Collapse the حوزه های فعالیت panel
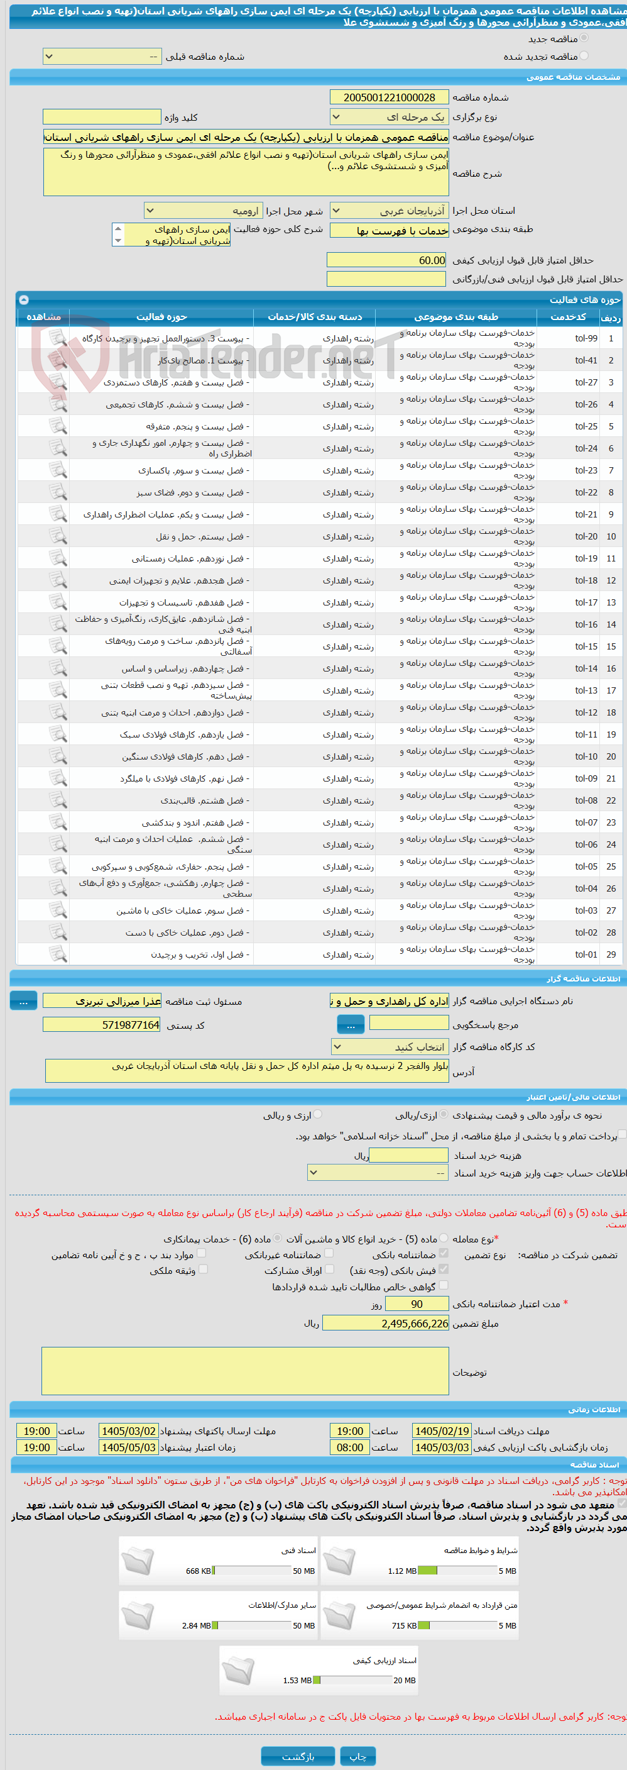 [23, 299]
